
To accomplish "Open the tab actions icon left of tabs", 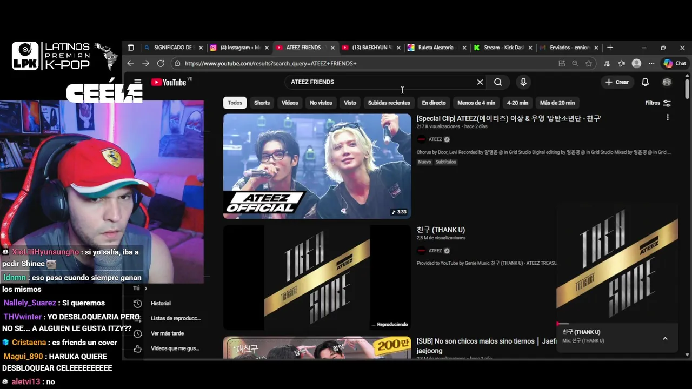I will point(130,48).
